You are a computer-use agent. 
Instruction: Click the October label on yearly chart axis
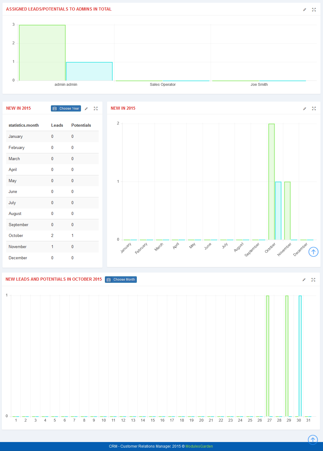(x=270, y=248)
